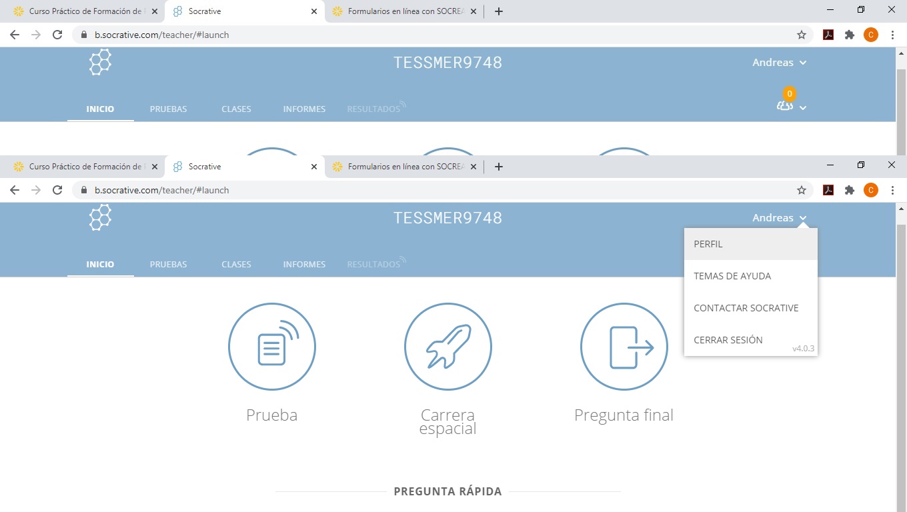Switch to PRUEBAS tab in lower window
The width and height of the screenshot is (907, 512).
(168, 265)
